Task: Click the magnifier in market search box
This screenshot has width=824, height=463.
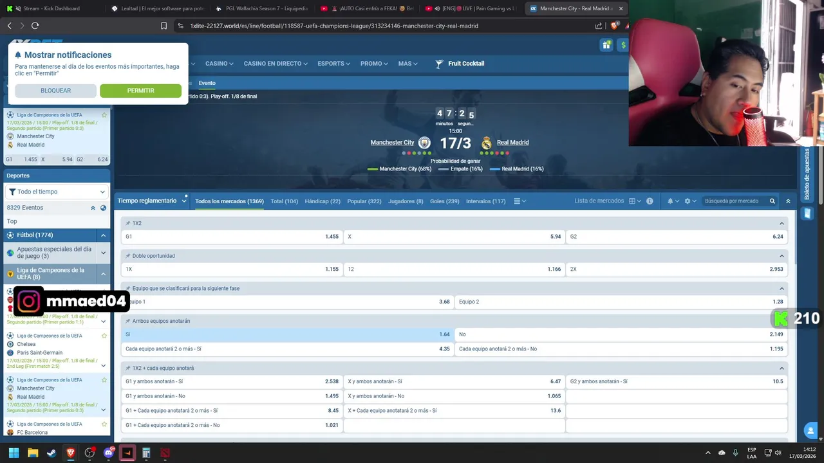Action: [x=772, y=201]
